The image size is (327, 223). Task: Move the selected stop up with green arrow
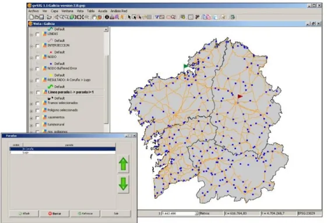click(123, 164)
